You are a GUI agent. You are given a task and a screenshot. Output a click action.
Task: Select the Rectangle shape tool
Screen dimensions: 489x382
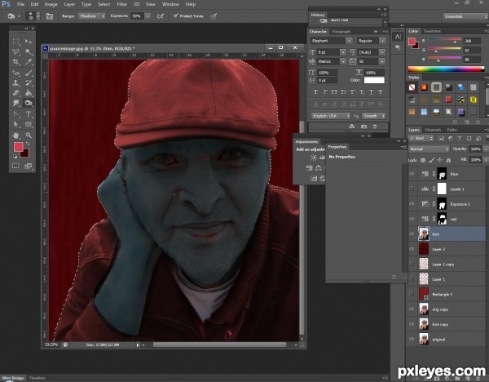click(x=29, y=124)
